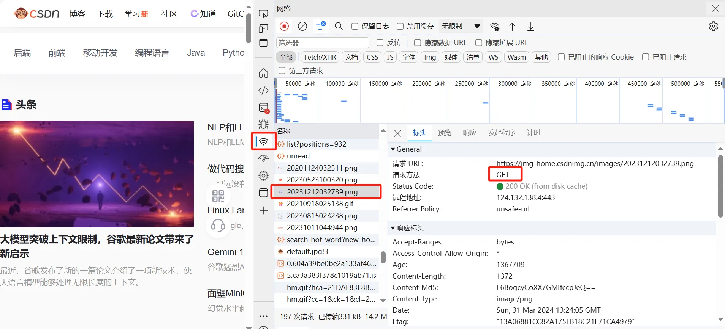
Task: Open the headline article thumbnail
Action: coord(97,174)
